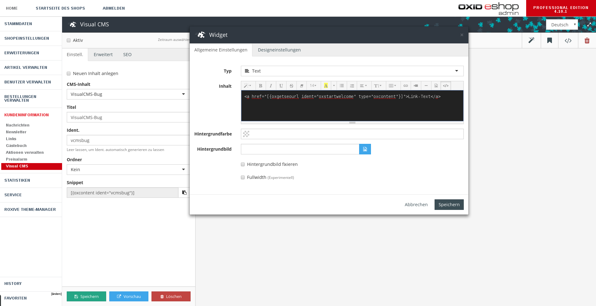Open the Deutsch language selector
596x306 pixels.
coord(562,25)
